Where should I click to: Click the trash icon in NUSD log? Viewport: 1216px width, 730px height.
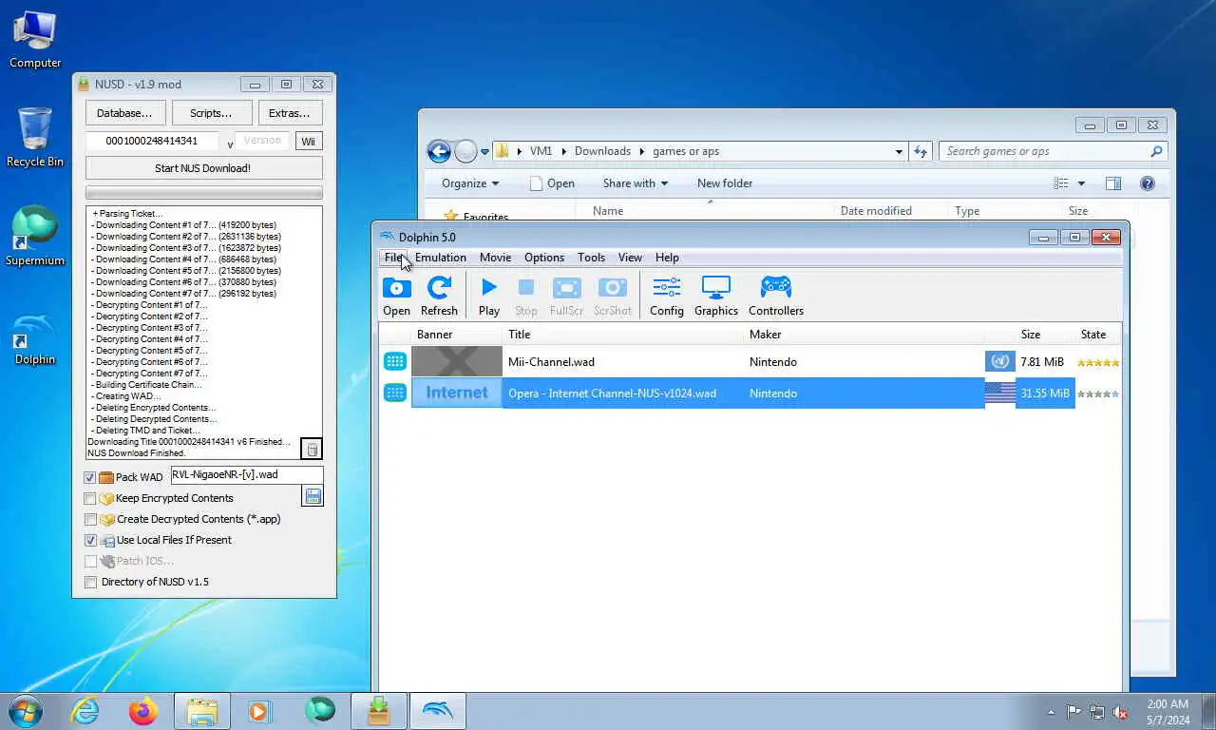pyautogui.click(x=312, y=449)
